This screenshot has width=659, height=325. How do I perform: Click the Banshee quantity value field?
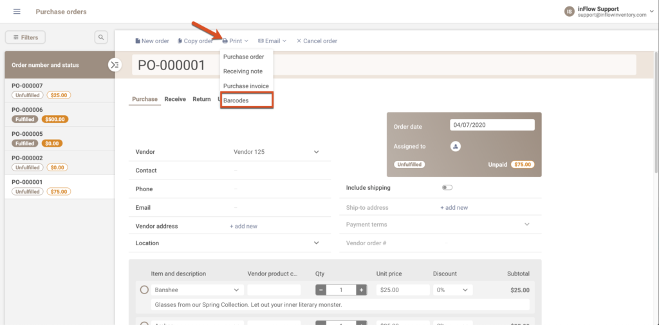[341, 290]
